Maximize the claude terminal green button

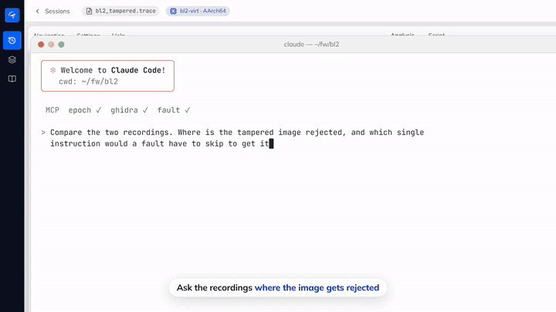point(61,45)
